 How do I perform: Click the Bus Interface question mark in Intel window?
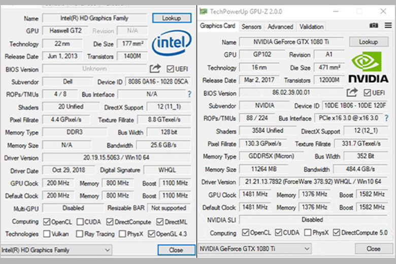click(x=189, y=94)
